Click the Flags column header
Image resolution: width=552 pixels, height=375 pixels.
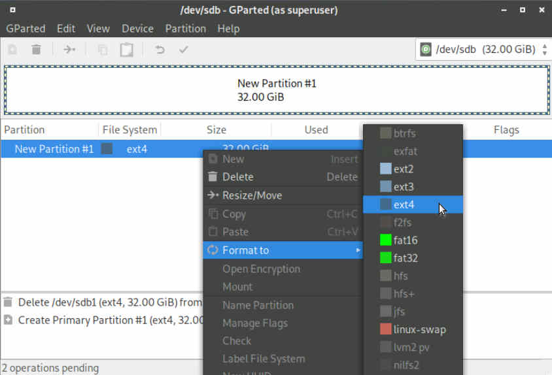coord(506,130)
